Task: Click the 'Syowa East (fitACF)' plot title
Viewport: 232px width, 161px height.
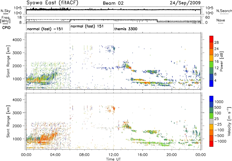Action: [52, 3]
